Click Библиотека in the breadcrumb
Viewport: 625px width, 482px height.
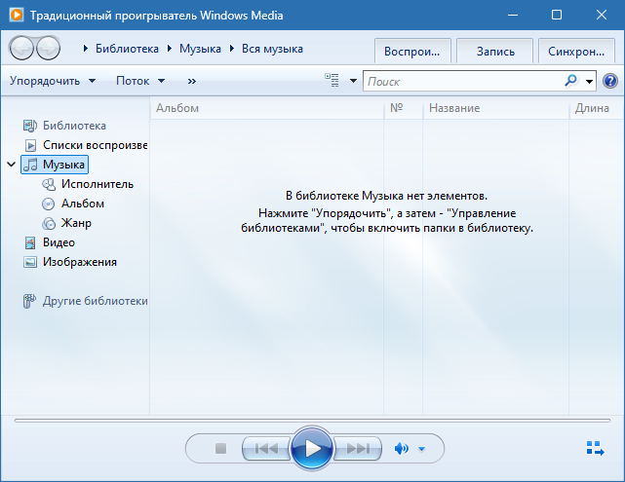[x=127, y=49]
